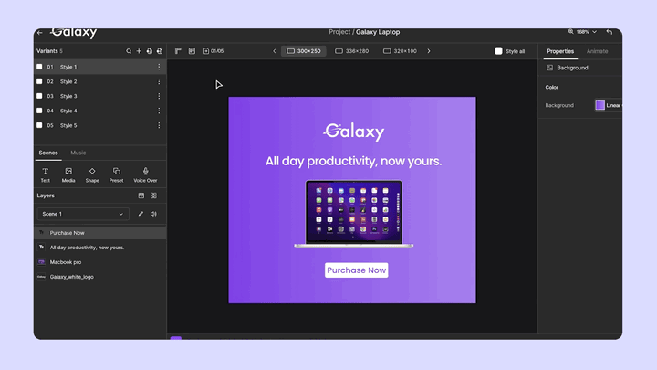This screenshot has width=657, height=370.
Task: Check the Style 2 variant checkbox
Action: click(x=39, y=81)
